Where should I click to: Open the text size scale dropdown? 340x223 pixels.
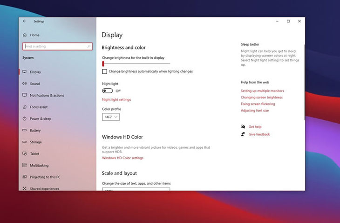(136, 189)
